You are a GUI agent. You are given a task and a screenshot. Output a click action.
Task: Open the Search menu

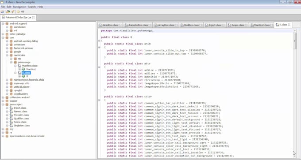pyautogui.click(x=32, y=7)
